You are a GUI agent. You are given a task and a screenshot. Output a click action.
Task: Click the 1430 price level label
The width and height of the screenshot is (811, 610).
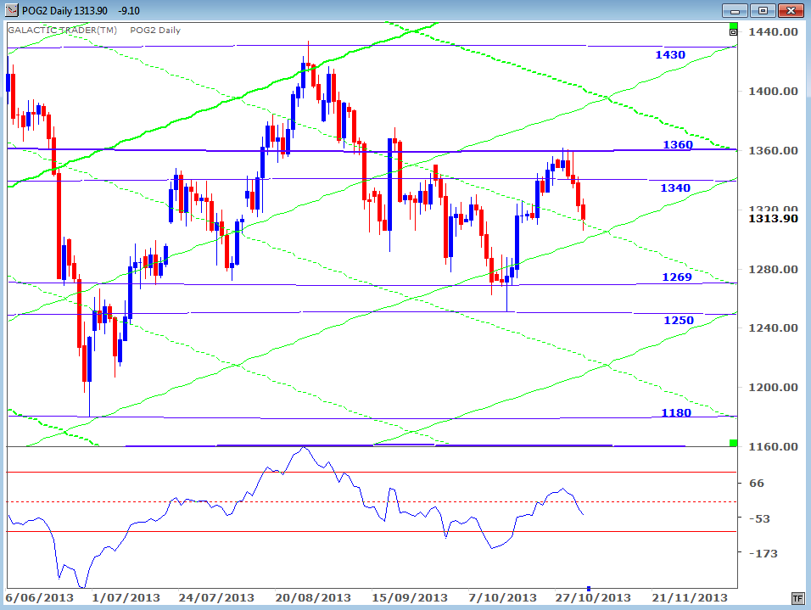point(670,55)
